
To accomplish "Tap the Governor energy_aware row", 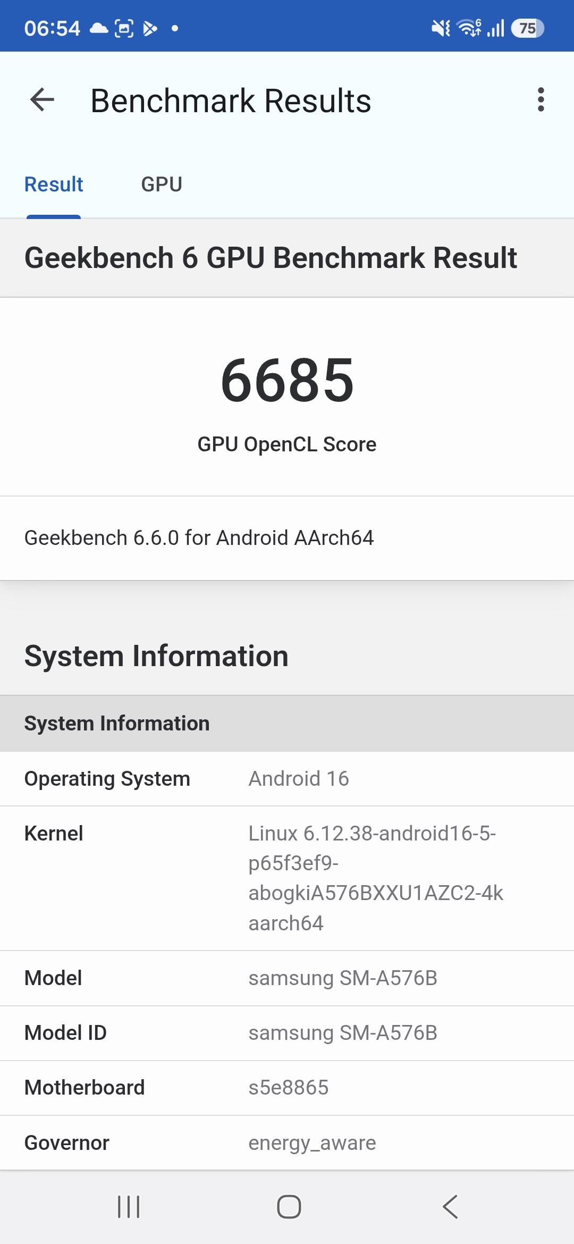I will (x=287, y=1143).
